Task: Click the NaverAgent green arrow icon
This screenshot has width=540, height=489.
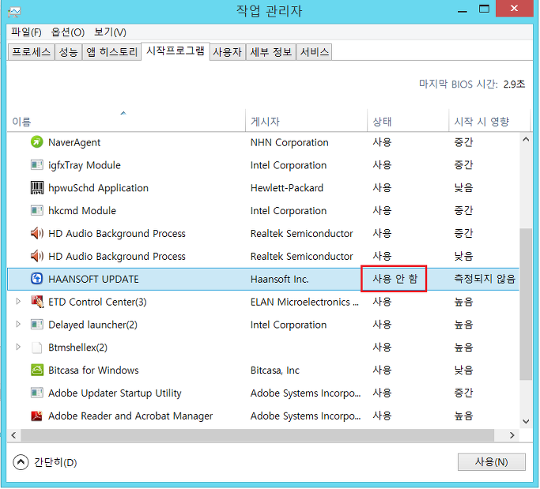Action: (x=37, y=141)
